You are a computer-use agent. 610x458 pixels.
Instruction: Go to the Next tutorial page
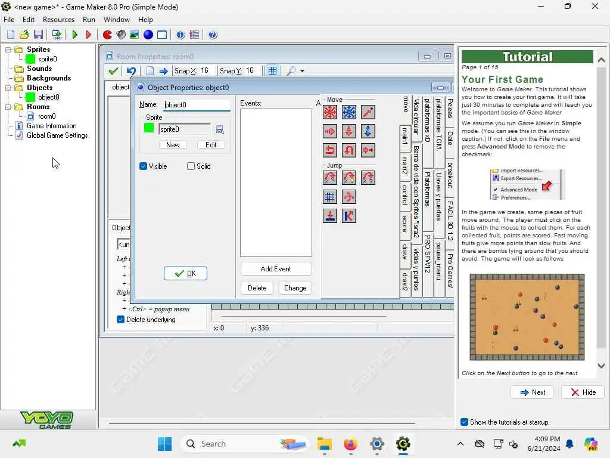click(533, 392)
